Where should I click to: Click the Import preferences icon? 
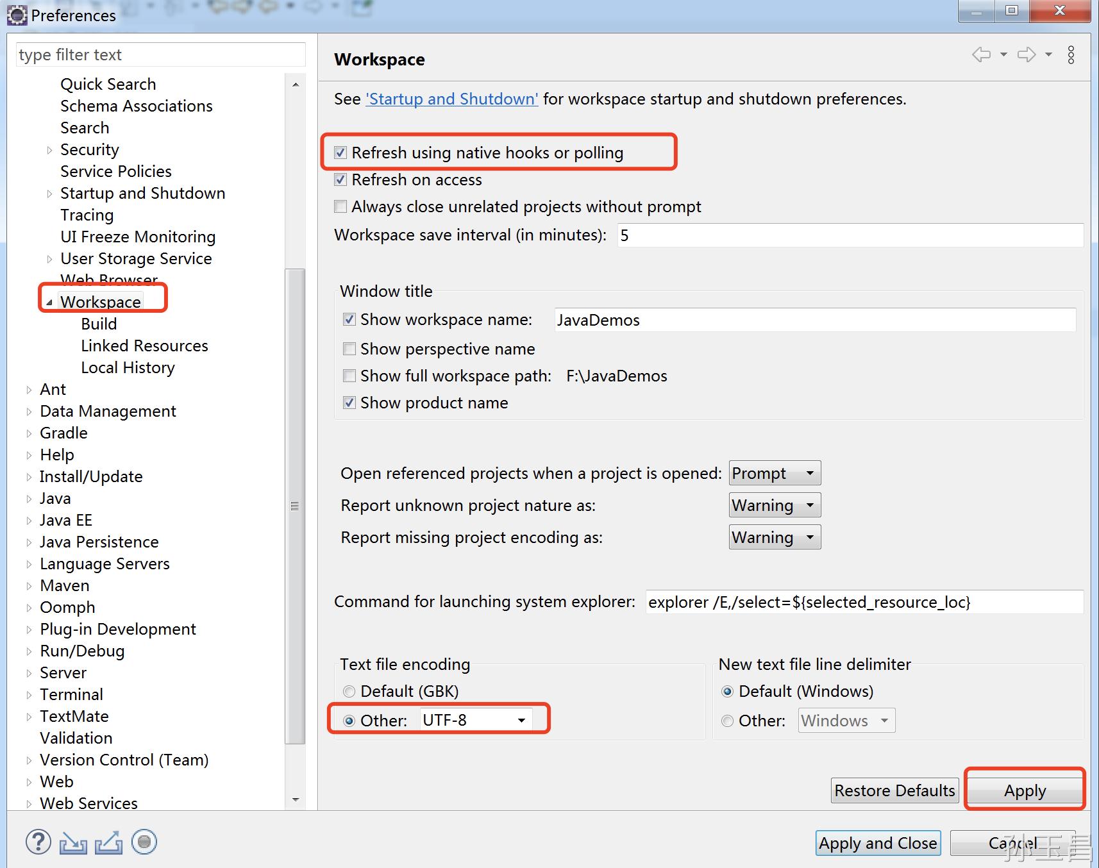(73, 843)
